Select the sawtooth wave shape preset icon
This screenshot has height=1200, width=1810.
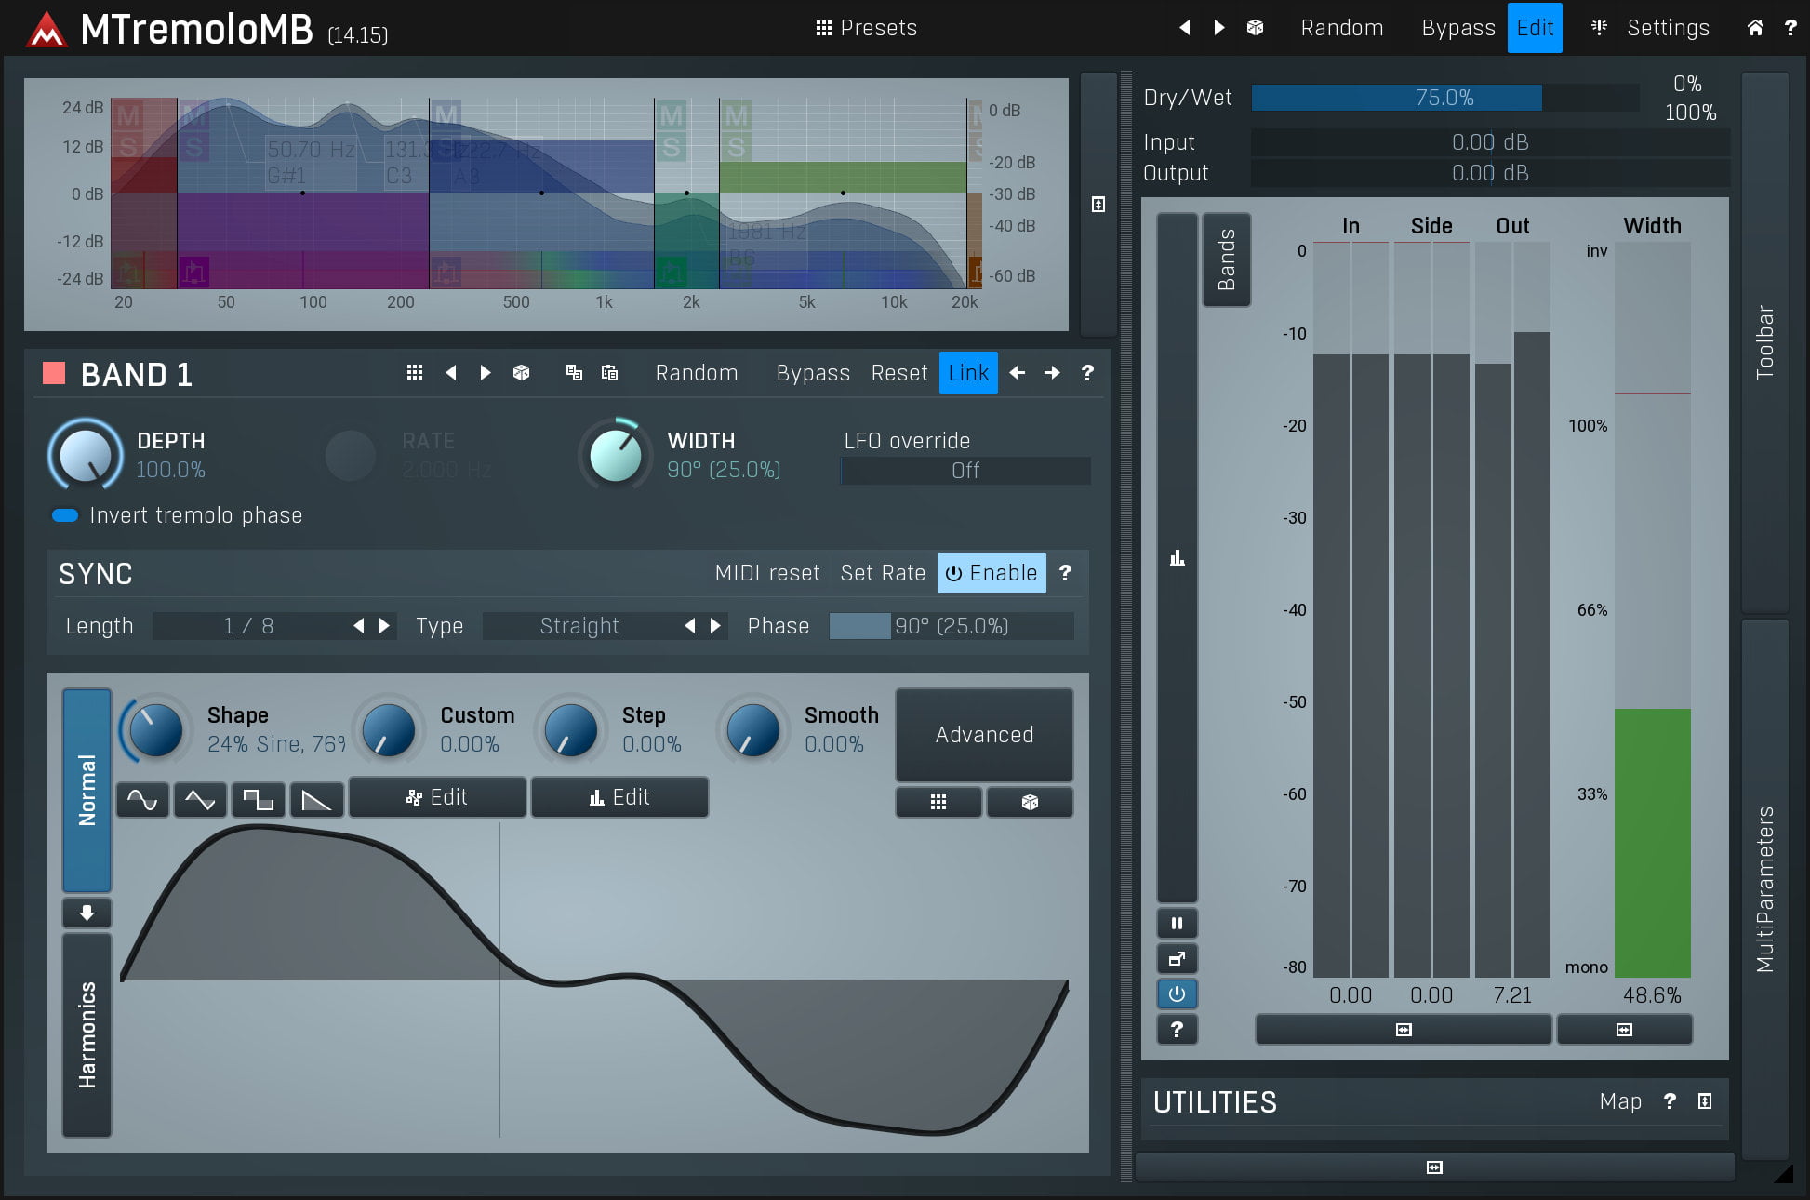[316, 799]
